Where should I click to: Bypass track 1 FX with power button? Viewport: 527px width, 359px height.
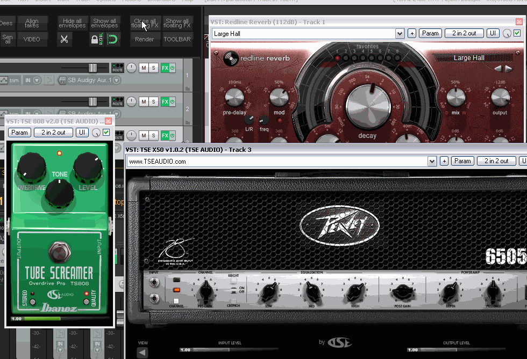[173, 68]
